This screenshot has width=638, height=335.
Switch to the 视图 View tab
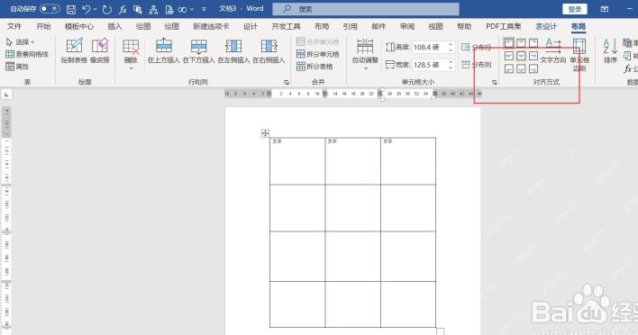435,26
